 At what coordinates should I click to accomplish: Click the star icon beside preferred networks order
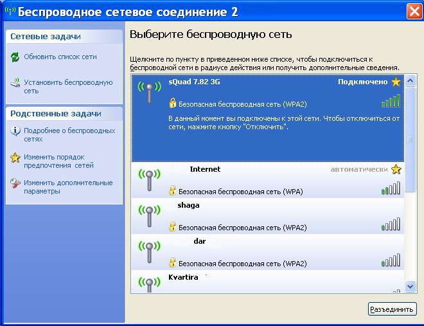pos(15,158)
